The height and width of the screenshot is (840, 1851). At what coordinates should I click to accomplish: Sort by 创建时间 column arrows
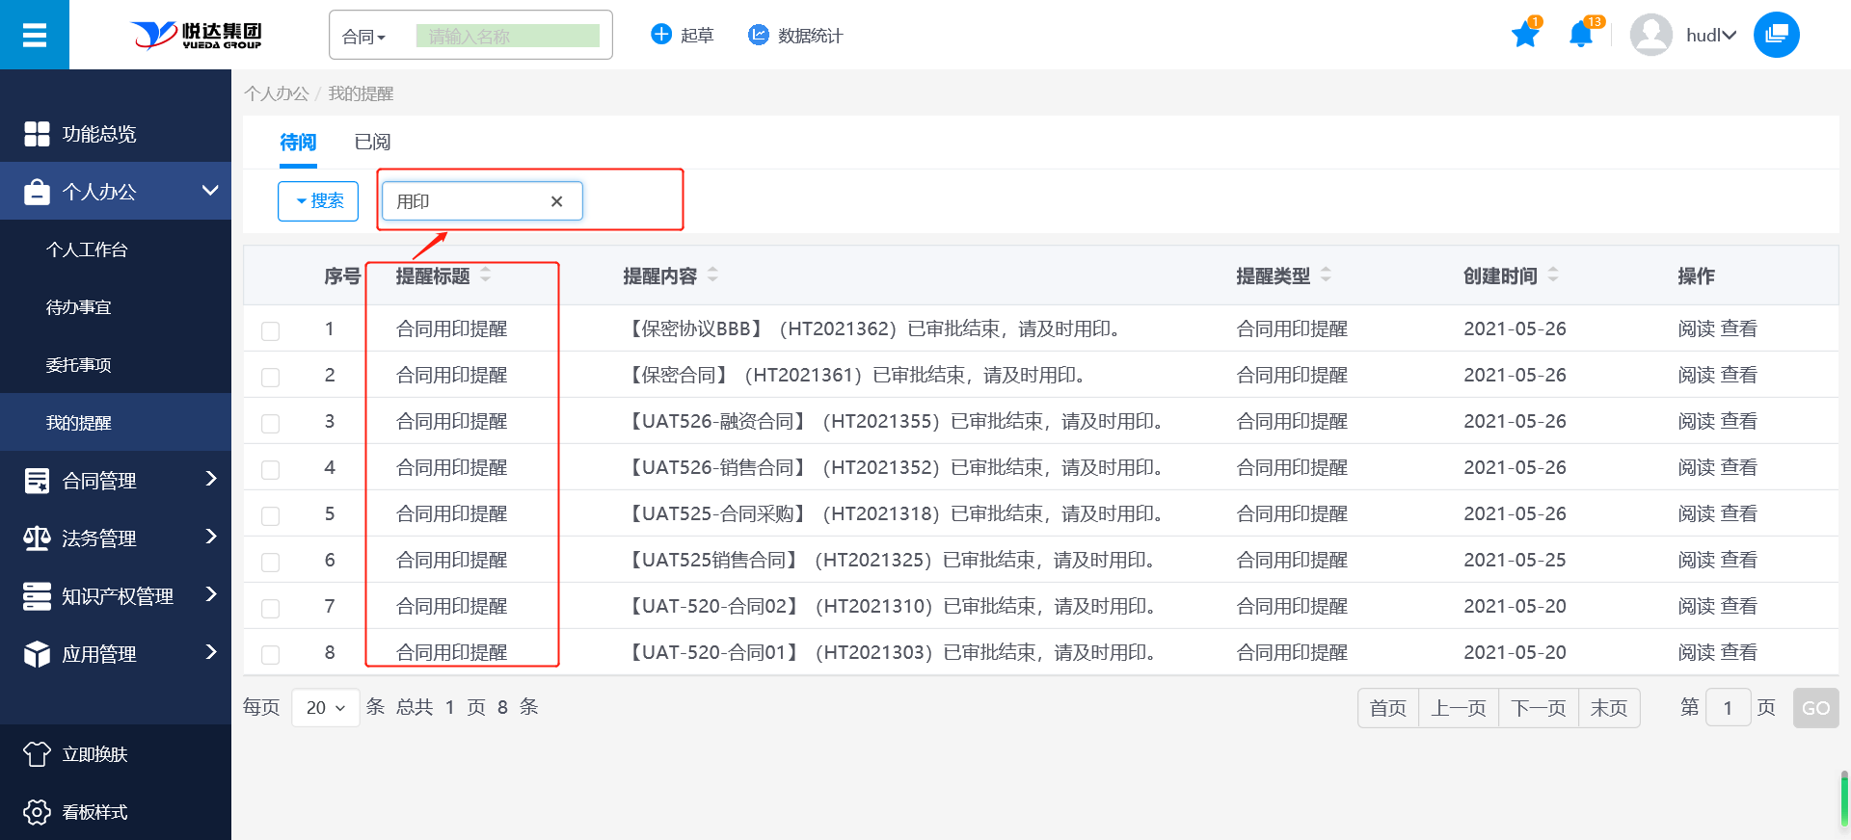click(x=1553, y=276)
